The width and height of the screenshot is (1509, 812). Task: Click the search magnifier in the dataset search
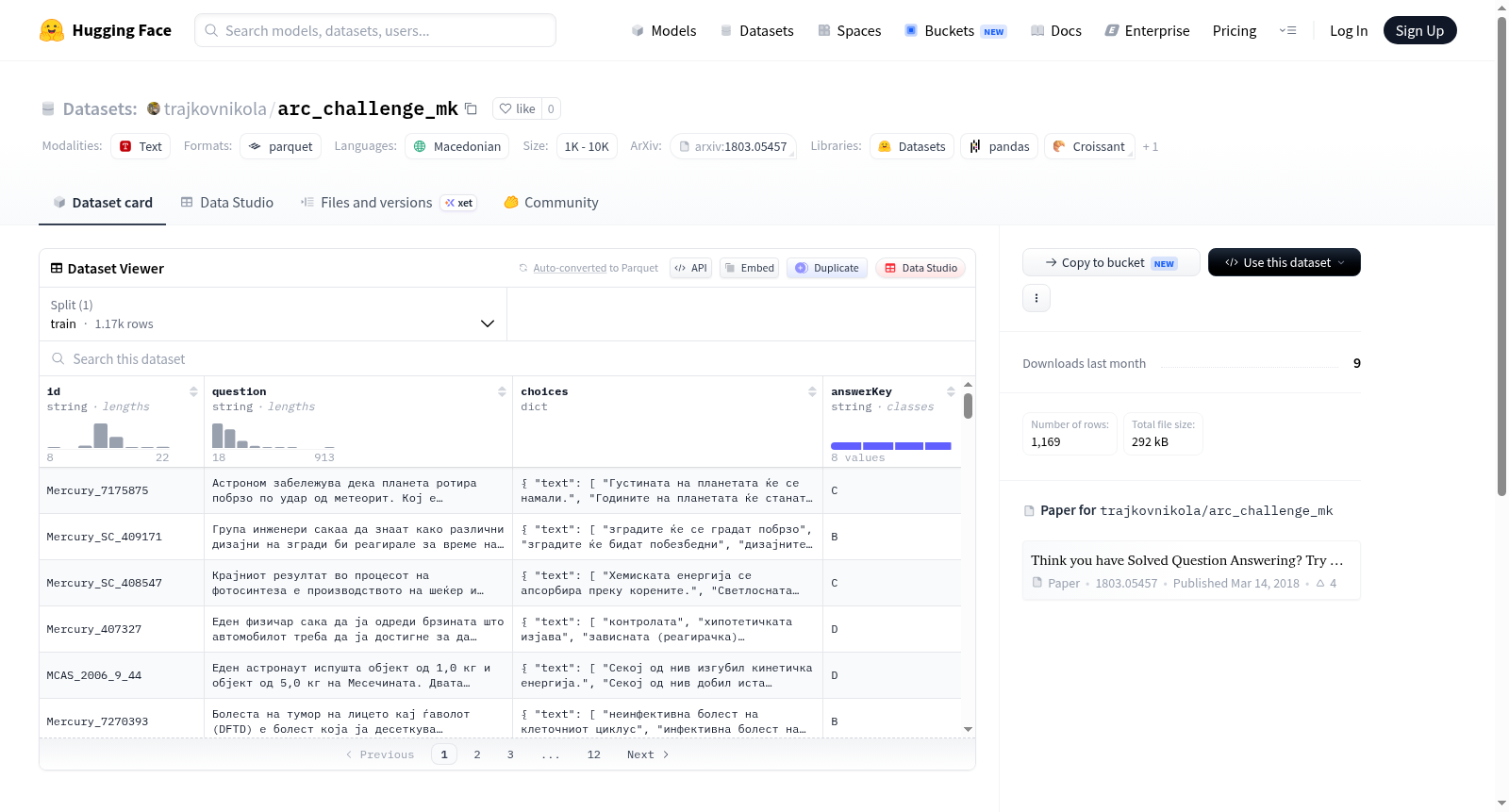(x=58, y=359)
